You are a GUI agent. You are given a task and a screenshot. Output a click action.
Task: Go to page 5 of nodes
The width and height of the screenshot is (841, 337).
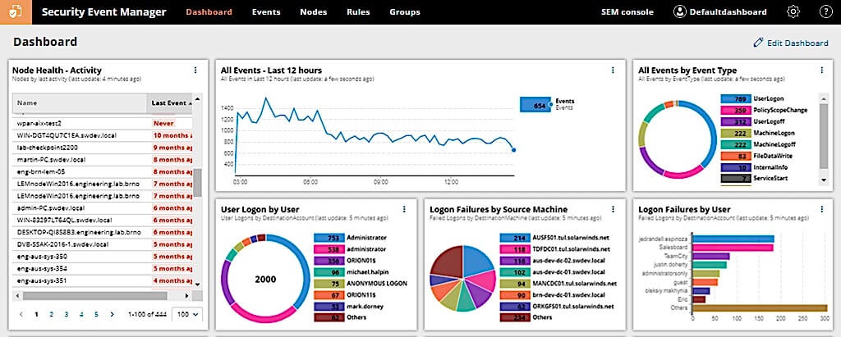click(x=97, y=315)
